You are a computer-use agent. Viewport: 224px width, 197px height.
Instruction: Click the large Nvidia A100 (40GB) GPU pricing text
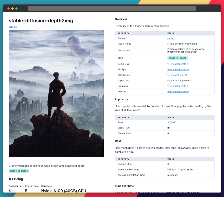(x=64, y=191)
